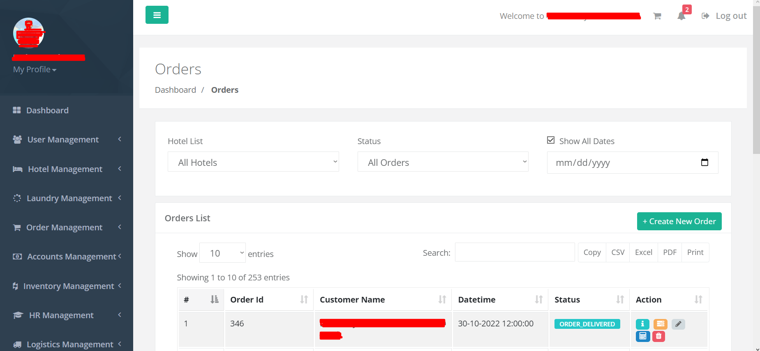
Task: Click the red trash delete icon
Action: point(658,336)
